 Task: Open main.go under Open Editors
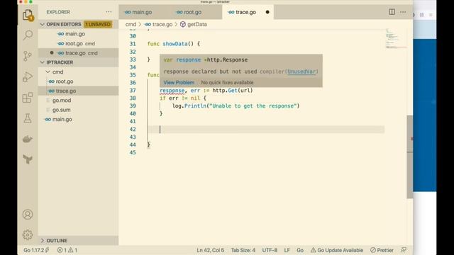point(75,34)
